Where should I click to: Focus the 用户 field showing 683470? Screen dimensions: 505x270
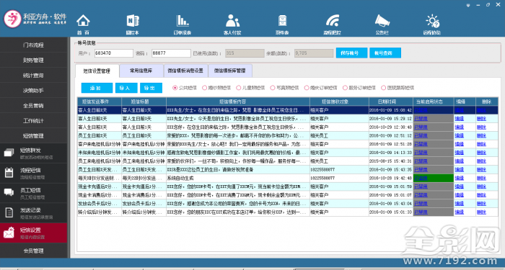114,53
